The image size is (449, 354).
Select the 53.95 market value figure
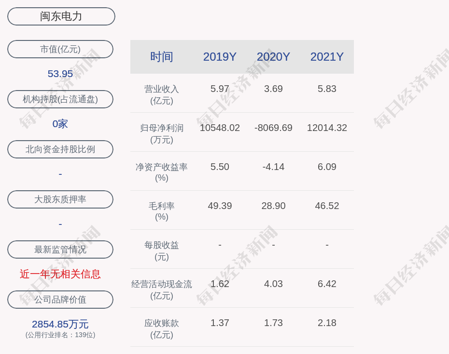60,74
